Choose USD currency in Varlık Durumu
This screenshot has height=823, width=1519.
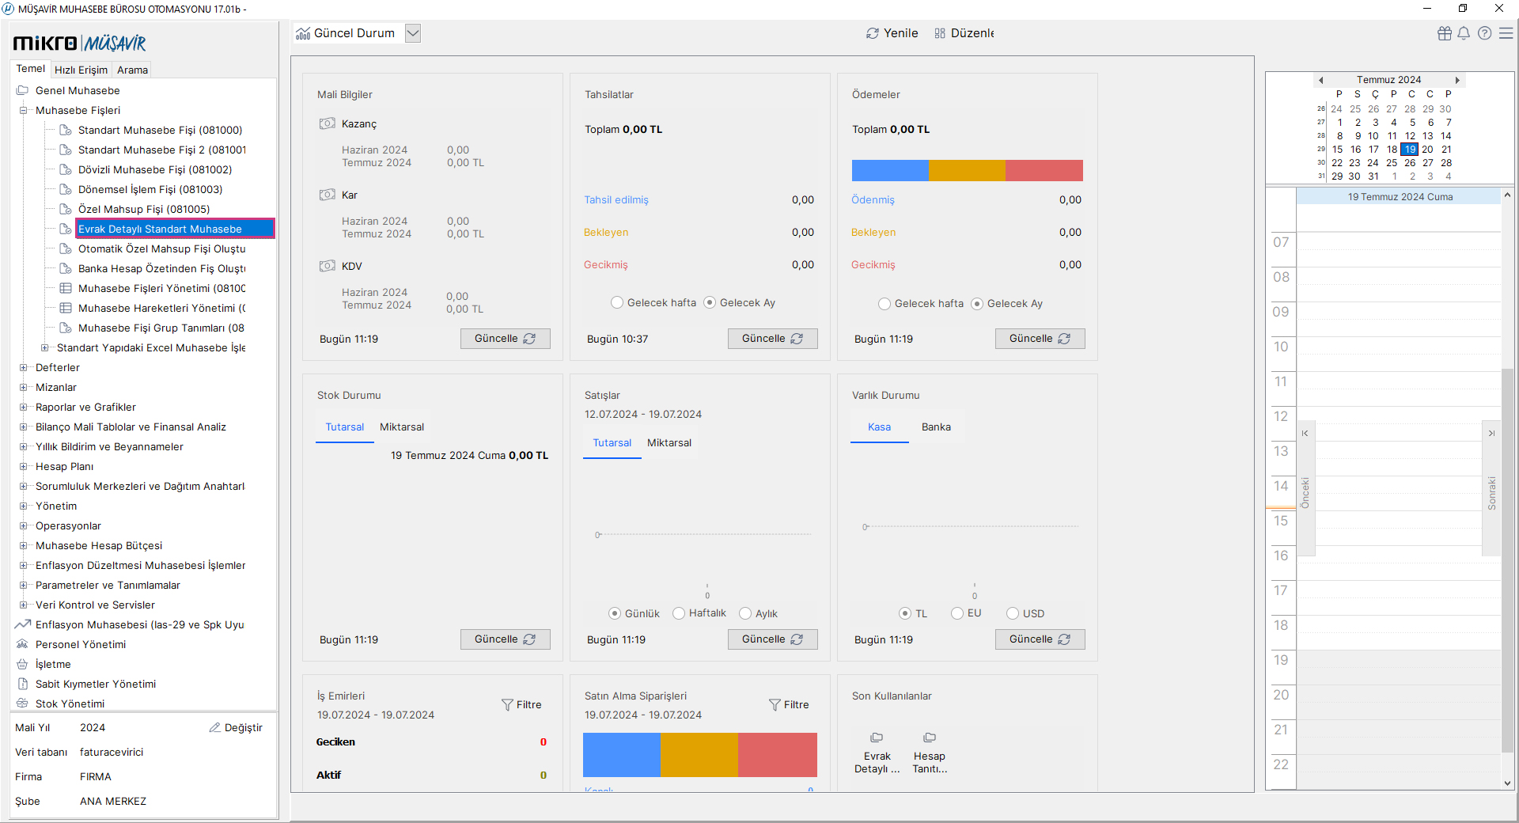coord(1013,613)
